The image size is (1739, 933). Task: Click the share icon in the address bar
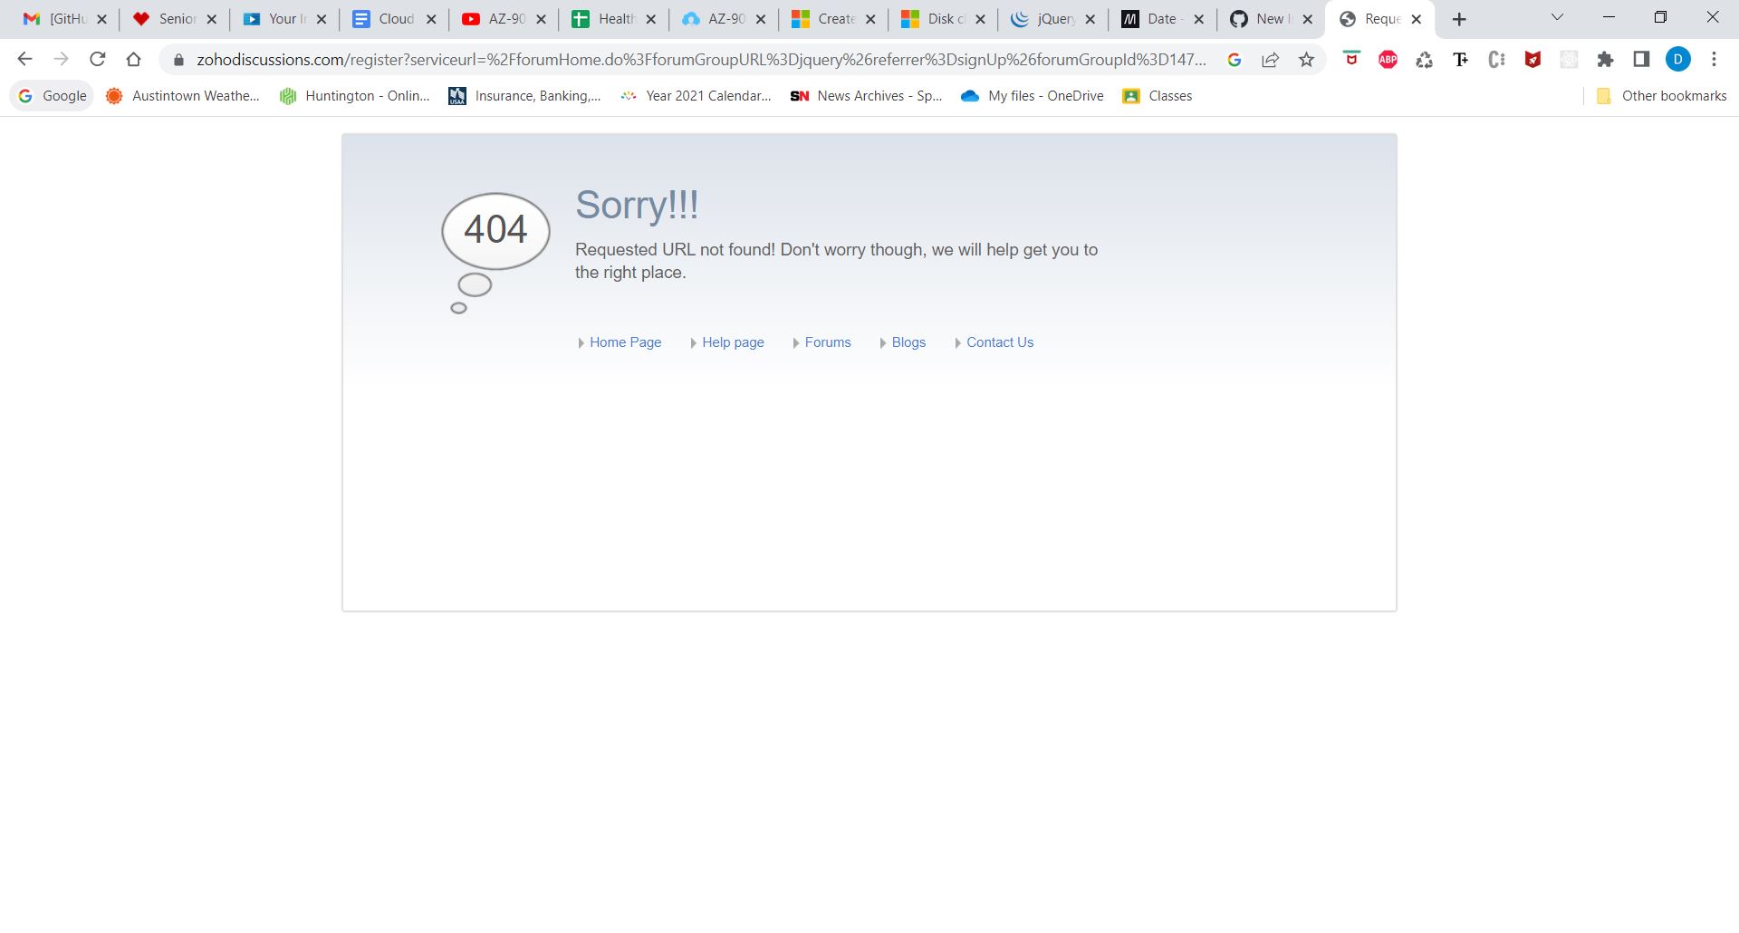pos(1271,59)
